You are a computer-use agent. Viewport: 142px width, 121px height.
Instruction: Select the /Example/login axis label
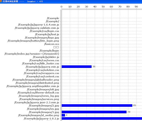(x=49, y=51)
